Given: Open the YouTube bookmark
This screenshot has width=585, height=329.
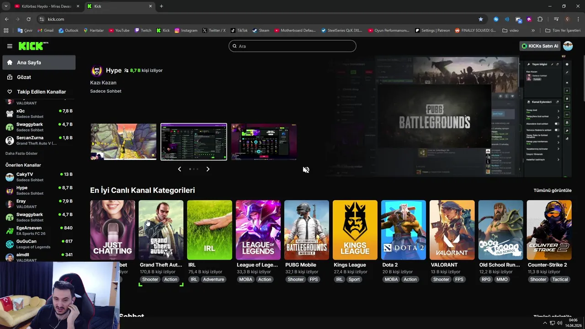Looking at the screenshot, I should pyautogui.click(x=119, y=31).
